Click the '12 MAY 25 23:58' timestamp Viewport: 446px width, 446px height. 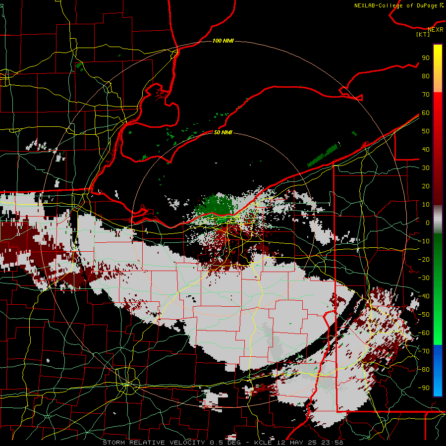pos(310,443)
